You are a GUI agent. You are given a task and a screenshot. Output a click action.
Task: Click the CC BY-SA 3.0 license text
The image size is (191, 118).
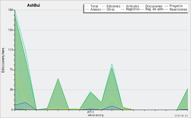click(181, 116)
